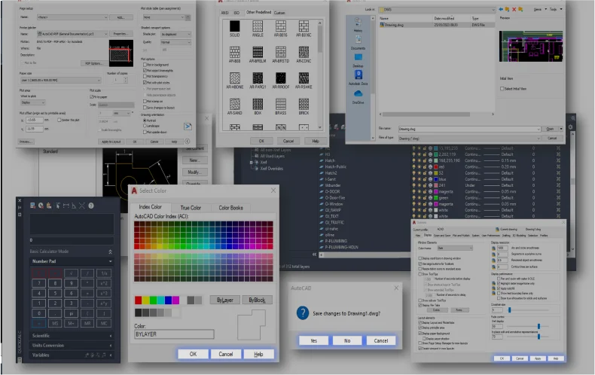Expand the Scientific section in QuickCalc
Viewport: 595px width, 375px height.
click(71, 336)
